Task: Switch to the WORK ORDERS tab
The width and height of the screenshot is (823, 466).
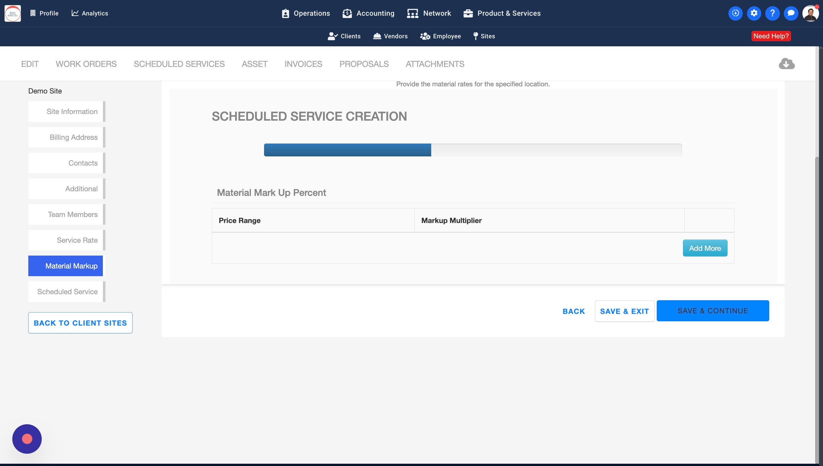Action: (86, 64)
